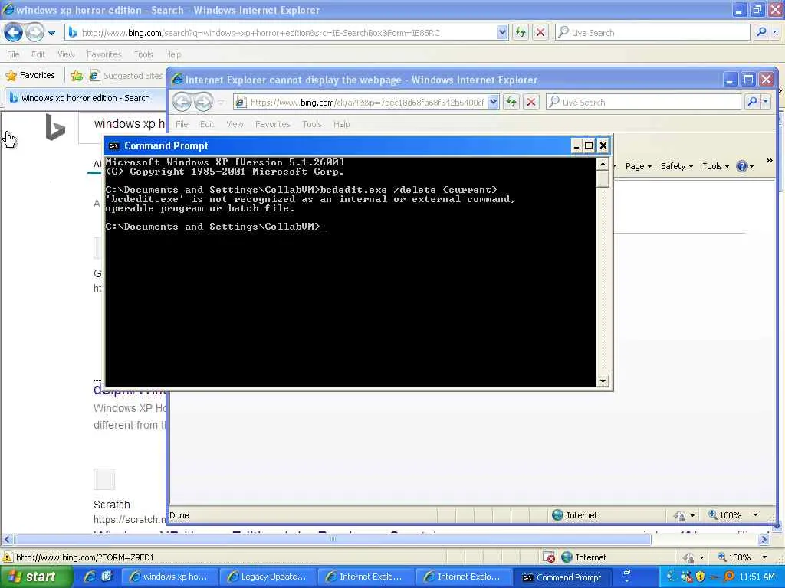This screenshot has width=785, height=588.
Task: Open search options dropdown in front IE window
Action: coord(765,102)
